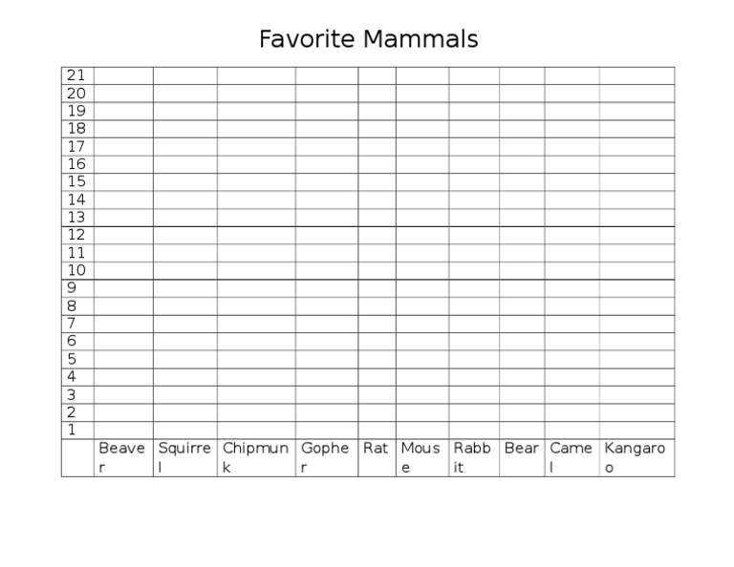Click the Favorite Mammals title
734x567 pixels.
click(x=368, y=40)
